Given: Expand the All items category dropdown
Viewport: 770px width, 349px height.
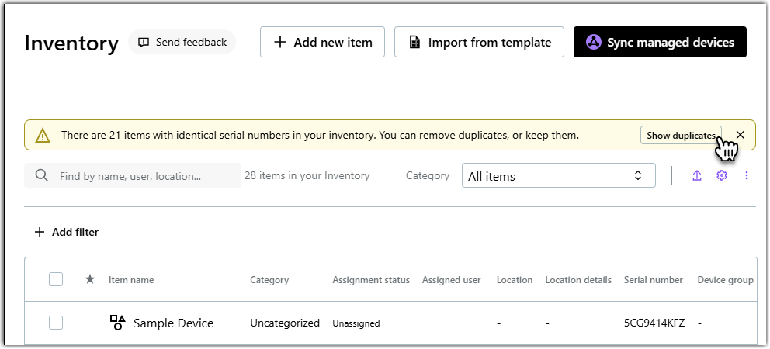Looking at the screenshot, I should 558,176.
